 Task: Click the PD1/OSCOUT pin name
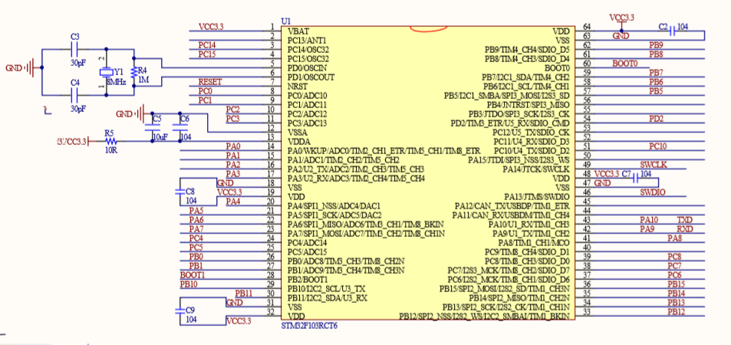point(311,77)
